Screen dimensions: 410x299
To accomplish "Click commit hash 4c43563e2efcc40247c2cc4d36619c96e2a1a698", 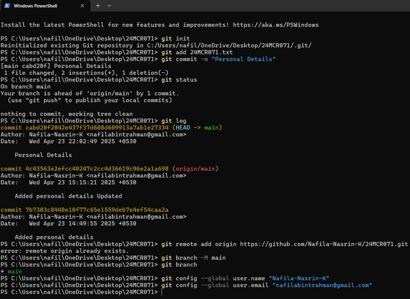I will (x=97, y=169).
